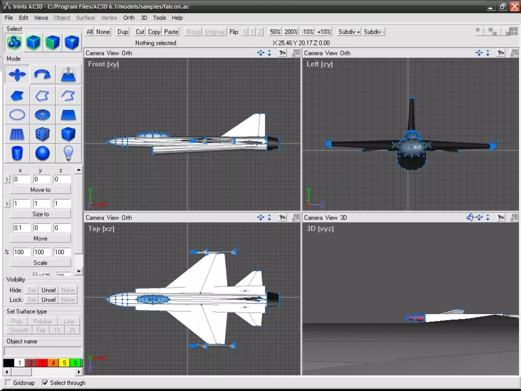This screenshot has height=391, width=521.
Task: Select the Light bulb tool
Action: click(68, 153)
